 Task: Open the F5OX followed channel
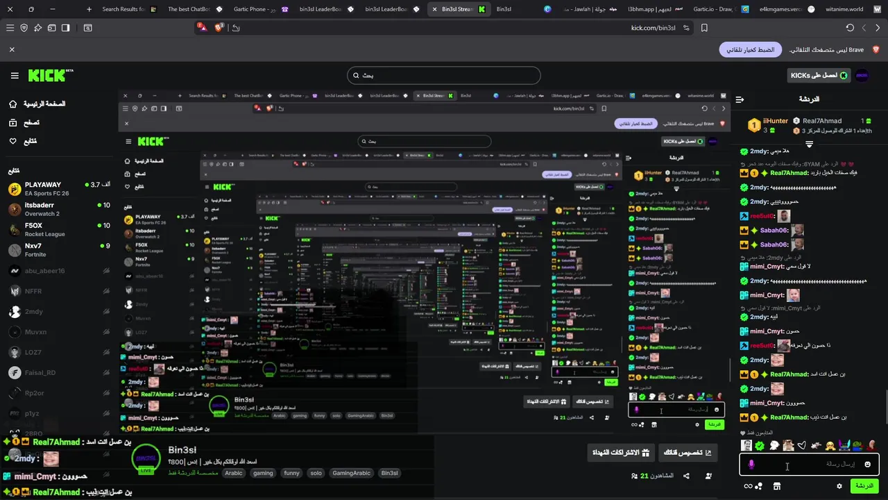(59, 229)
